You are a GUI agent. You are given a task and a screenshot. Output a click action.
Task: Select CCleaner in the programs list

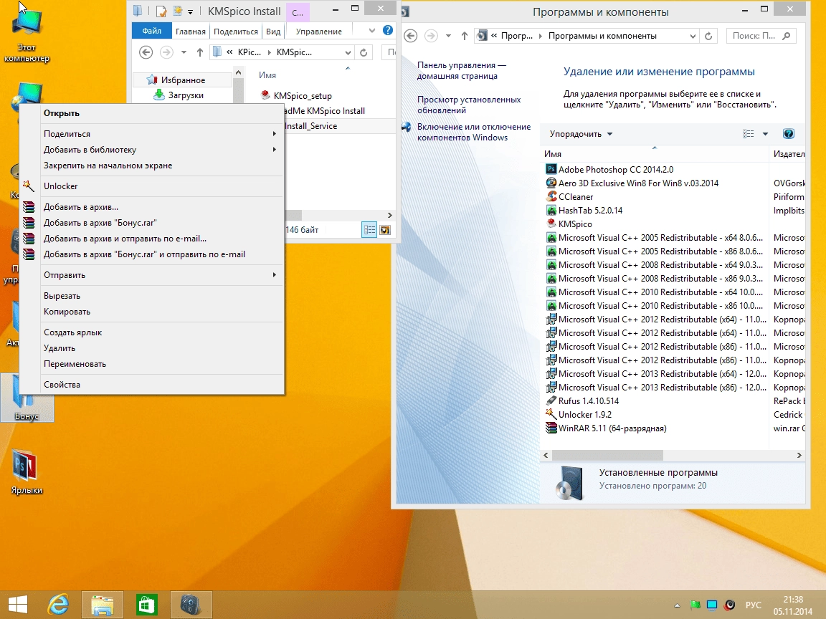(575, 197)
